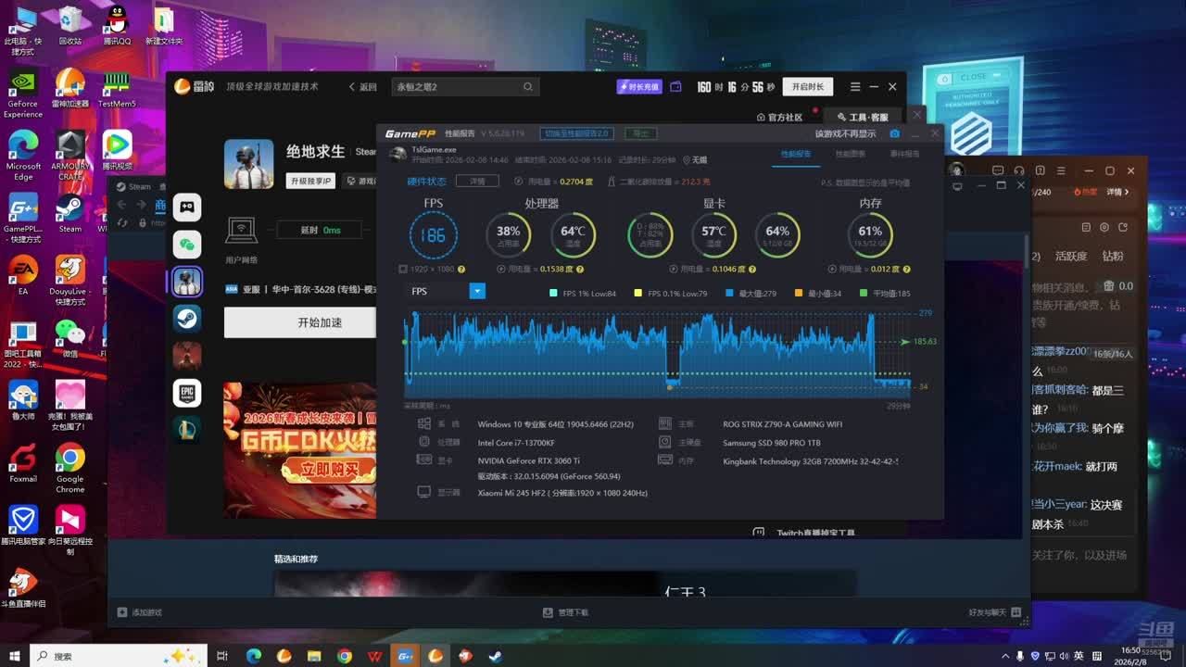1186x667 pixels.
Task: Toggle the 最大值:279 legend series
Action: pyautogui.click(x=751, y=294)
